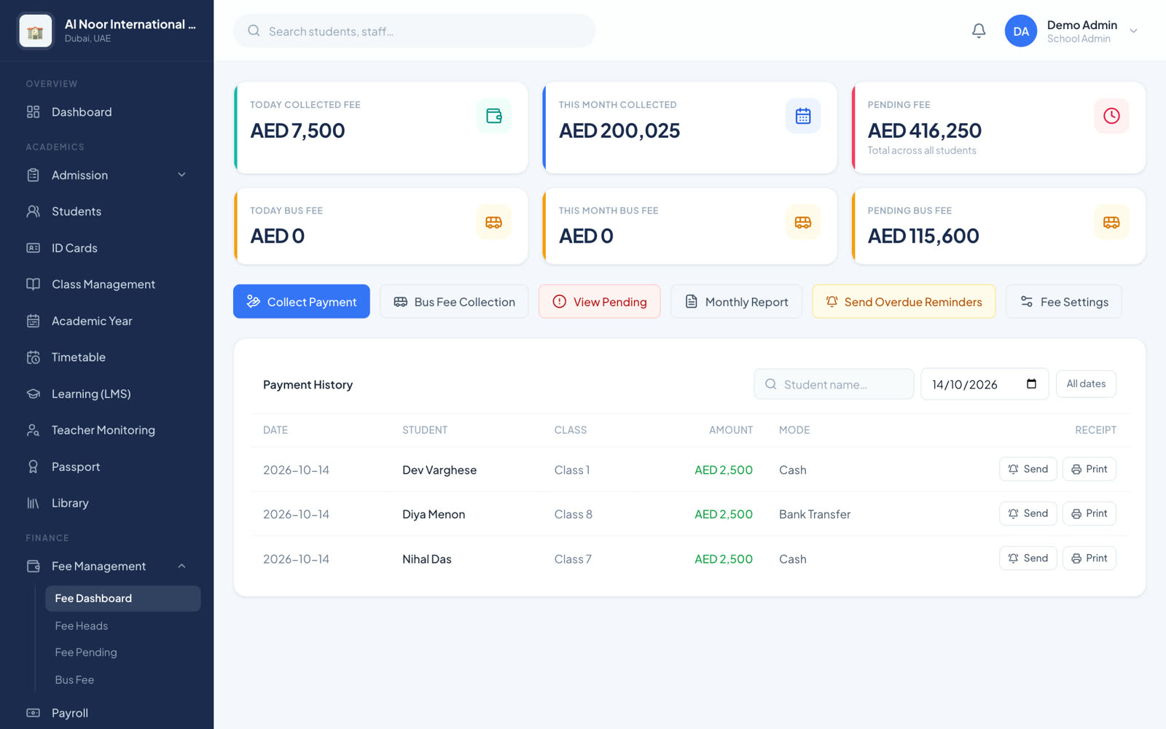Viewport: 1166px width, 729px height.
Task: Click the Diya Menon student name
Action: pos(434,515)
